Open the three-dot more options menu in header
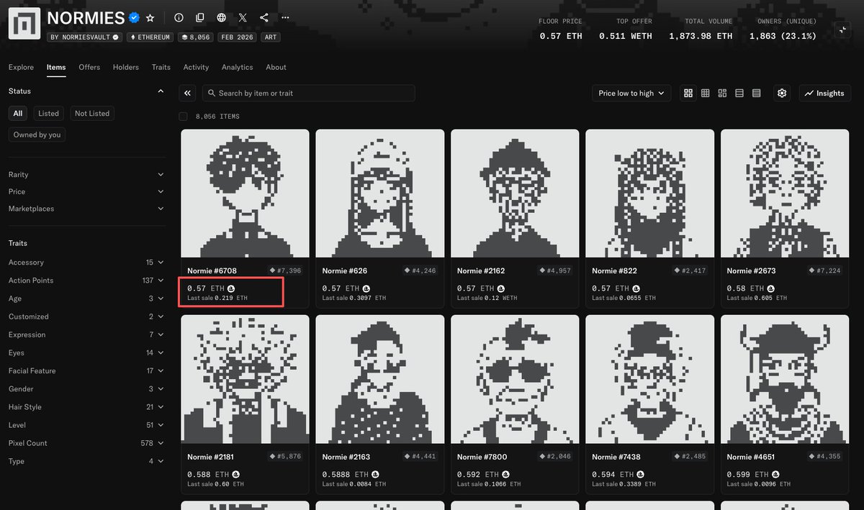The image size is (864, 510). (x=286, y=17)
